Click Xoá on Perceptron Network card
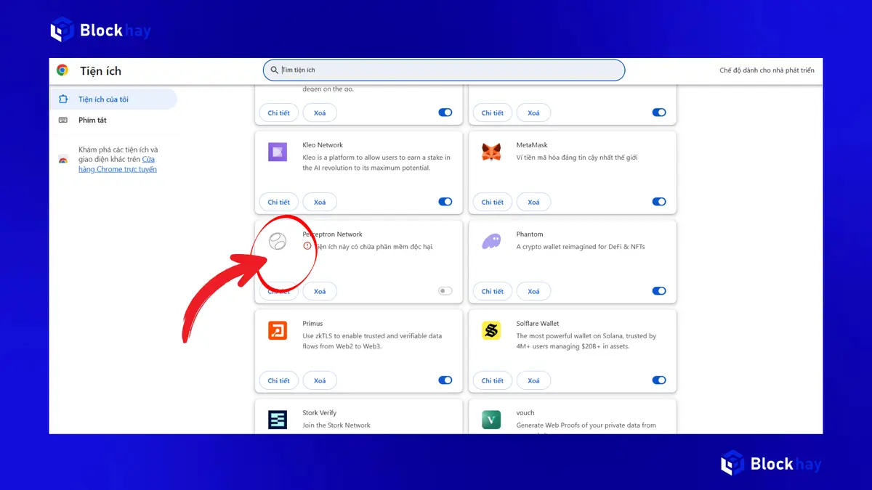This screenshot has height=490, width=872. 320,292
